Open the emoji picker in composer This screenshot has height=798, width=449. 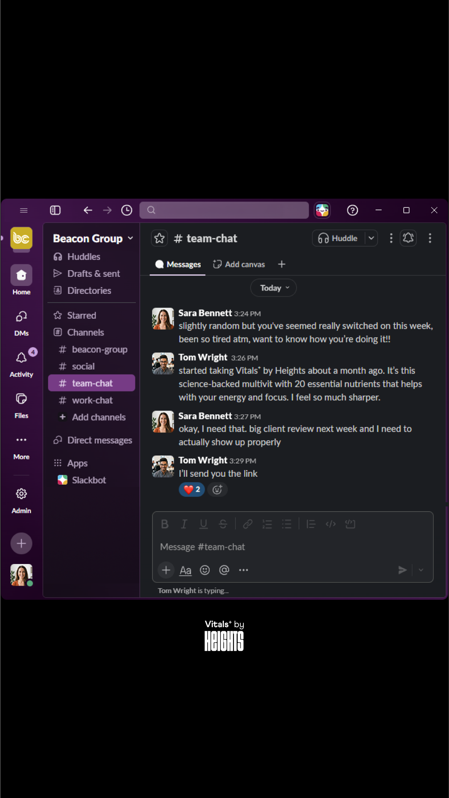tap(205, 570)
